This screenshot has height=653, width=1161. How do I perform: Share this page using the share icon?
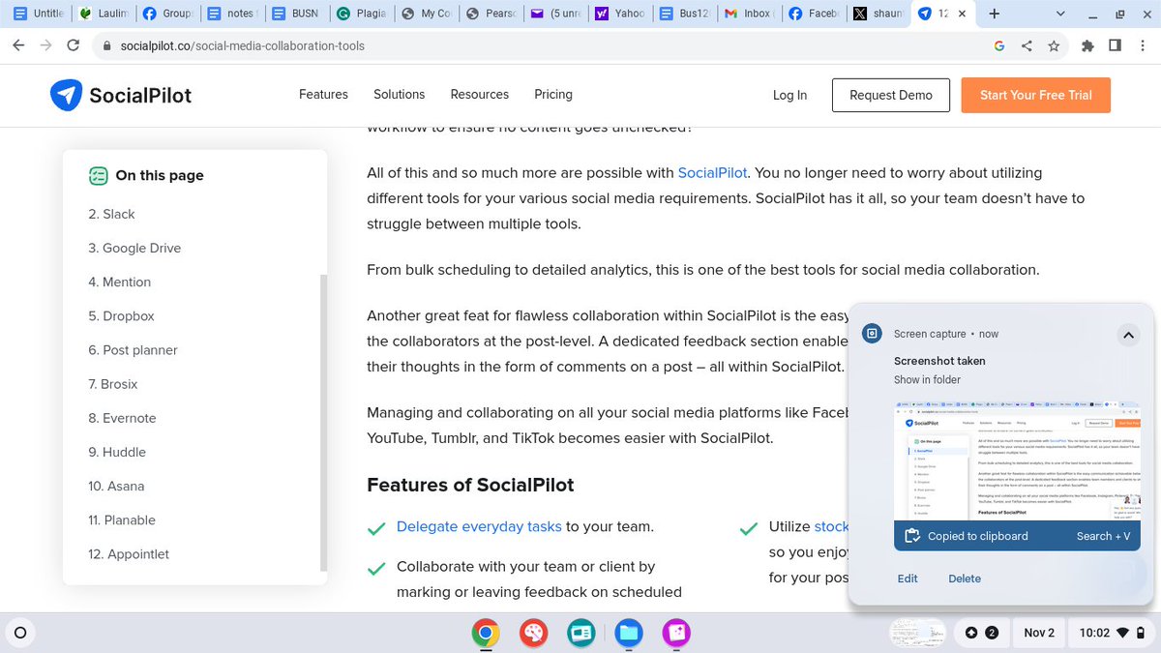pyautogui.click(x=1027, y=45)
